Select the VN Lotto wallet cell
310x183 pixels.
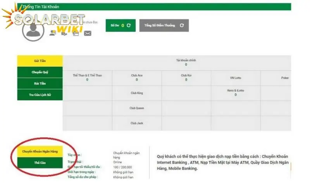(x=236, y=78)
